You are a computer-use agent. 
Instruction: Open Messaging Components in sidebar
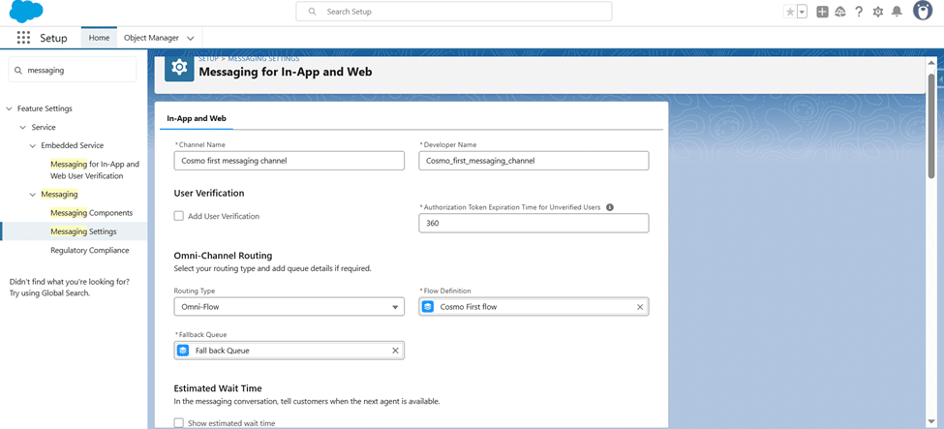[92, 213]
